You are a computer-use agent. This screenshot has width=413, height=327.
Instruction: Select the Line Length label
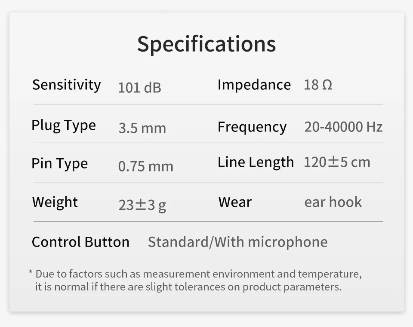point(256,162)
